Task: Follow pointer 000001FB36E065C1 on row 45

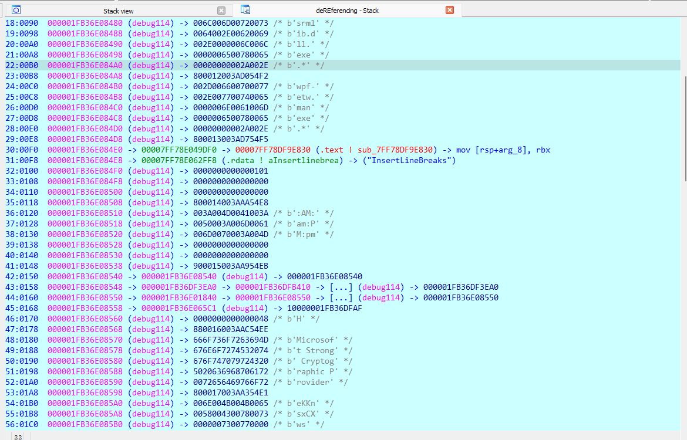Action: click(x=179, y=308)
